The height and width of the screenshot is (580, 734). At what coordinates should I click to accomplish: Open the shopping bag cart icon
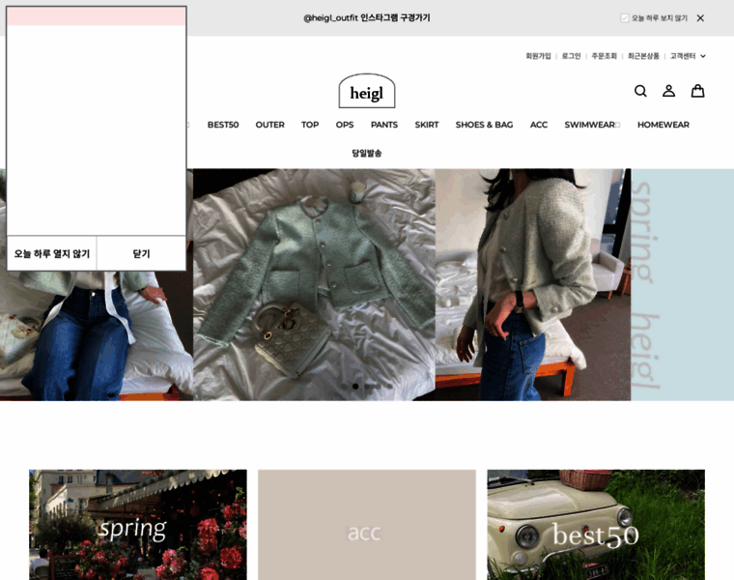[x=697, y=91]
